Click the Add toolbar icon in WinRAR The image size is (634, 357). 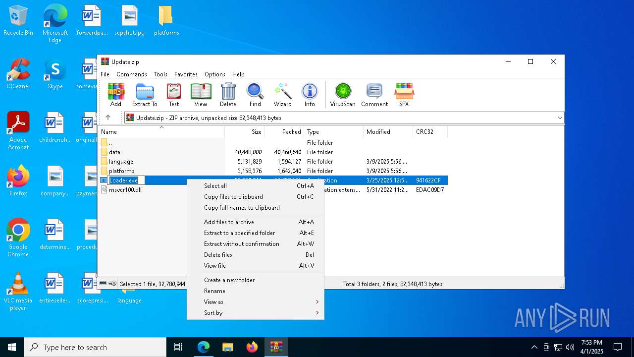(116, 95)
